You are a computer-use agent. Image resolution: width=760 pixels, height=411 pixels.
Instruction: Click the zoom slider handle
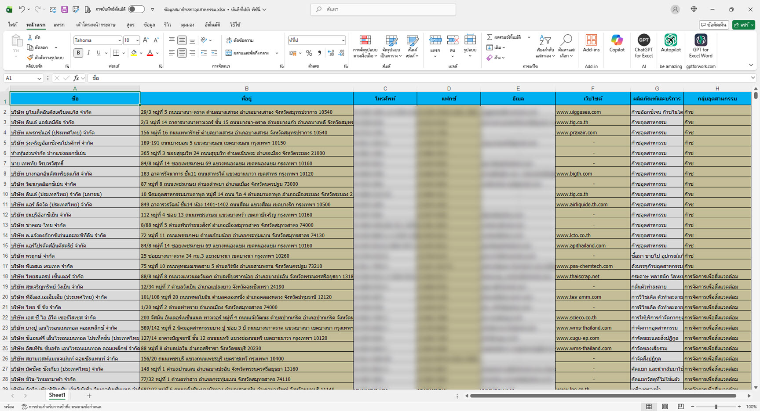click(716, 407)
